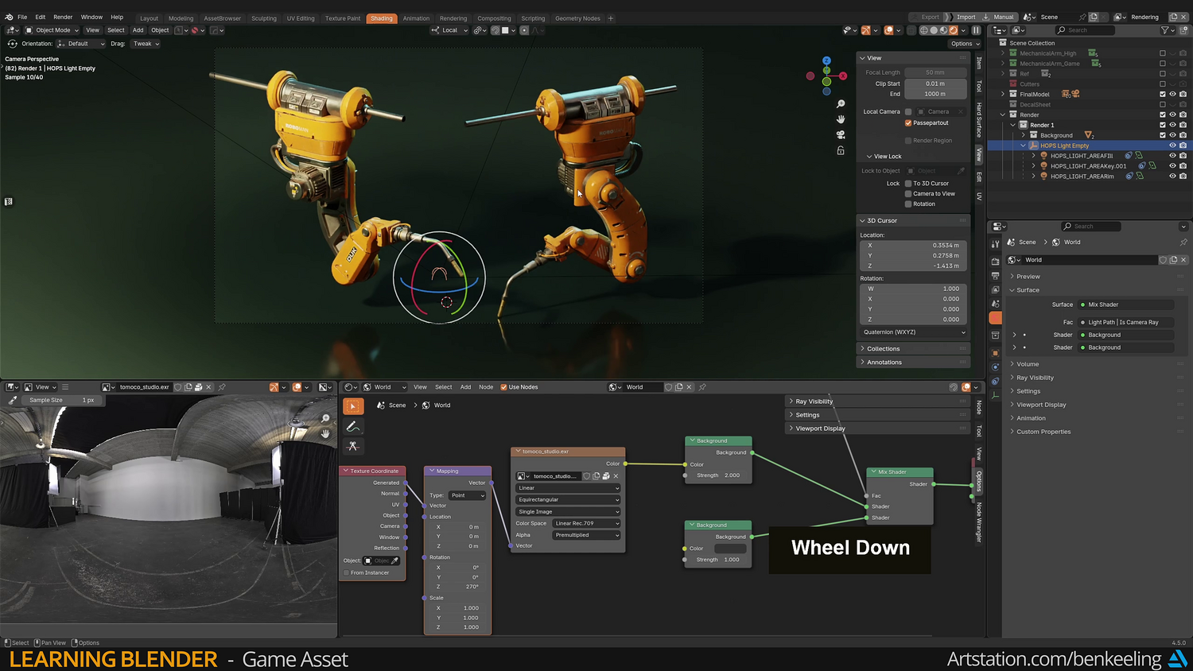Click the Blender logo menu icon
The height and width of the screenshot is (671, 1193).
9,17
